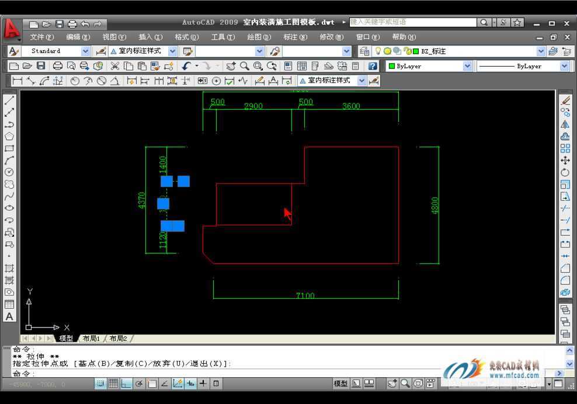Toggle Lineweight display in status bar

coord(203,384)
